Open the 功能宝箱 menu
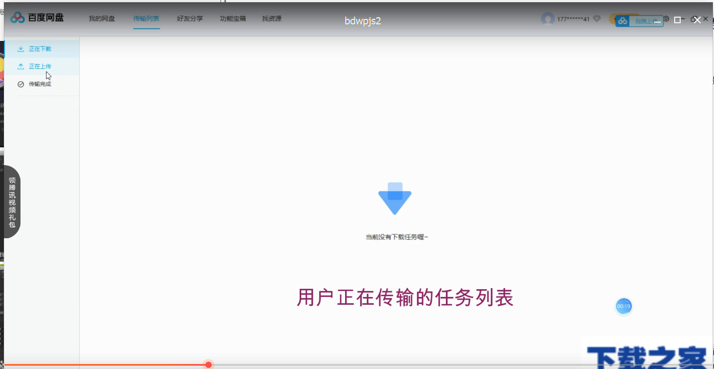The height and width of the screenshot is (369, 714). pos(232,18)
